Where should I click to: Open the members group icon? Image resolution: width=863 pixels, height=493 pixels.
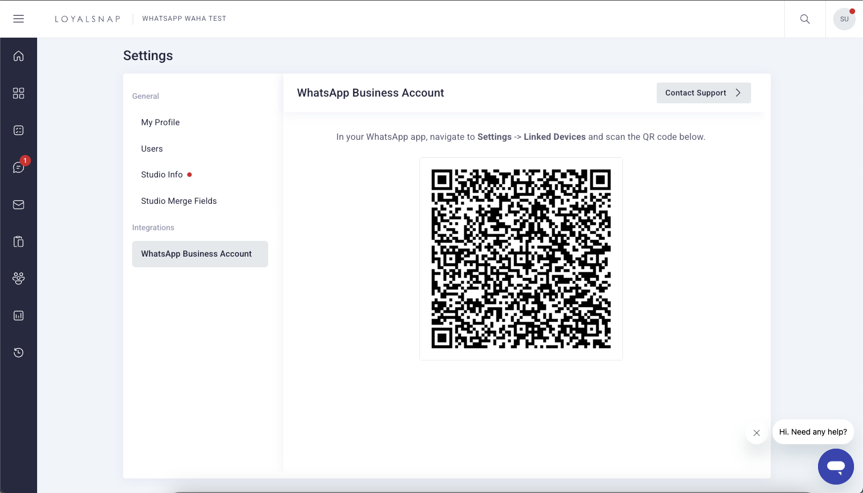[x=19, y=279]
